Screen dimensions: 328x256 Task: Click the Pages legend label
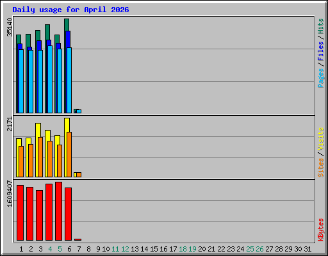[x=320, y=78]
